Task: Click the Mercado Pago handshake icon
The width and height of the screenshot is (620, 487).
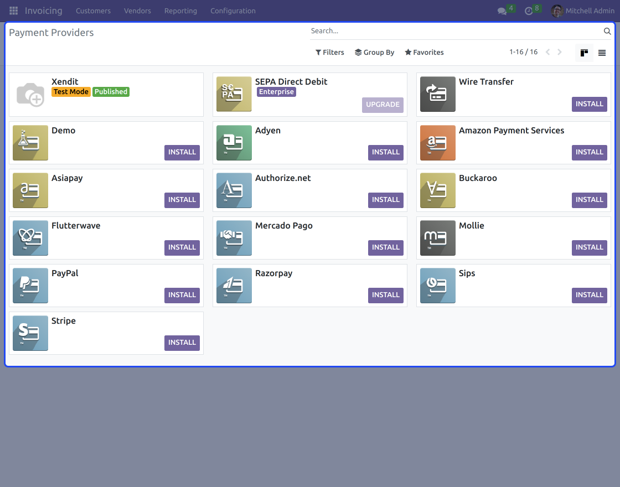Action: click(234, 238)
